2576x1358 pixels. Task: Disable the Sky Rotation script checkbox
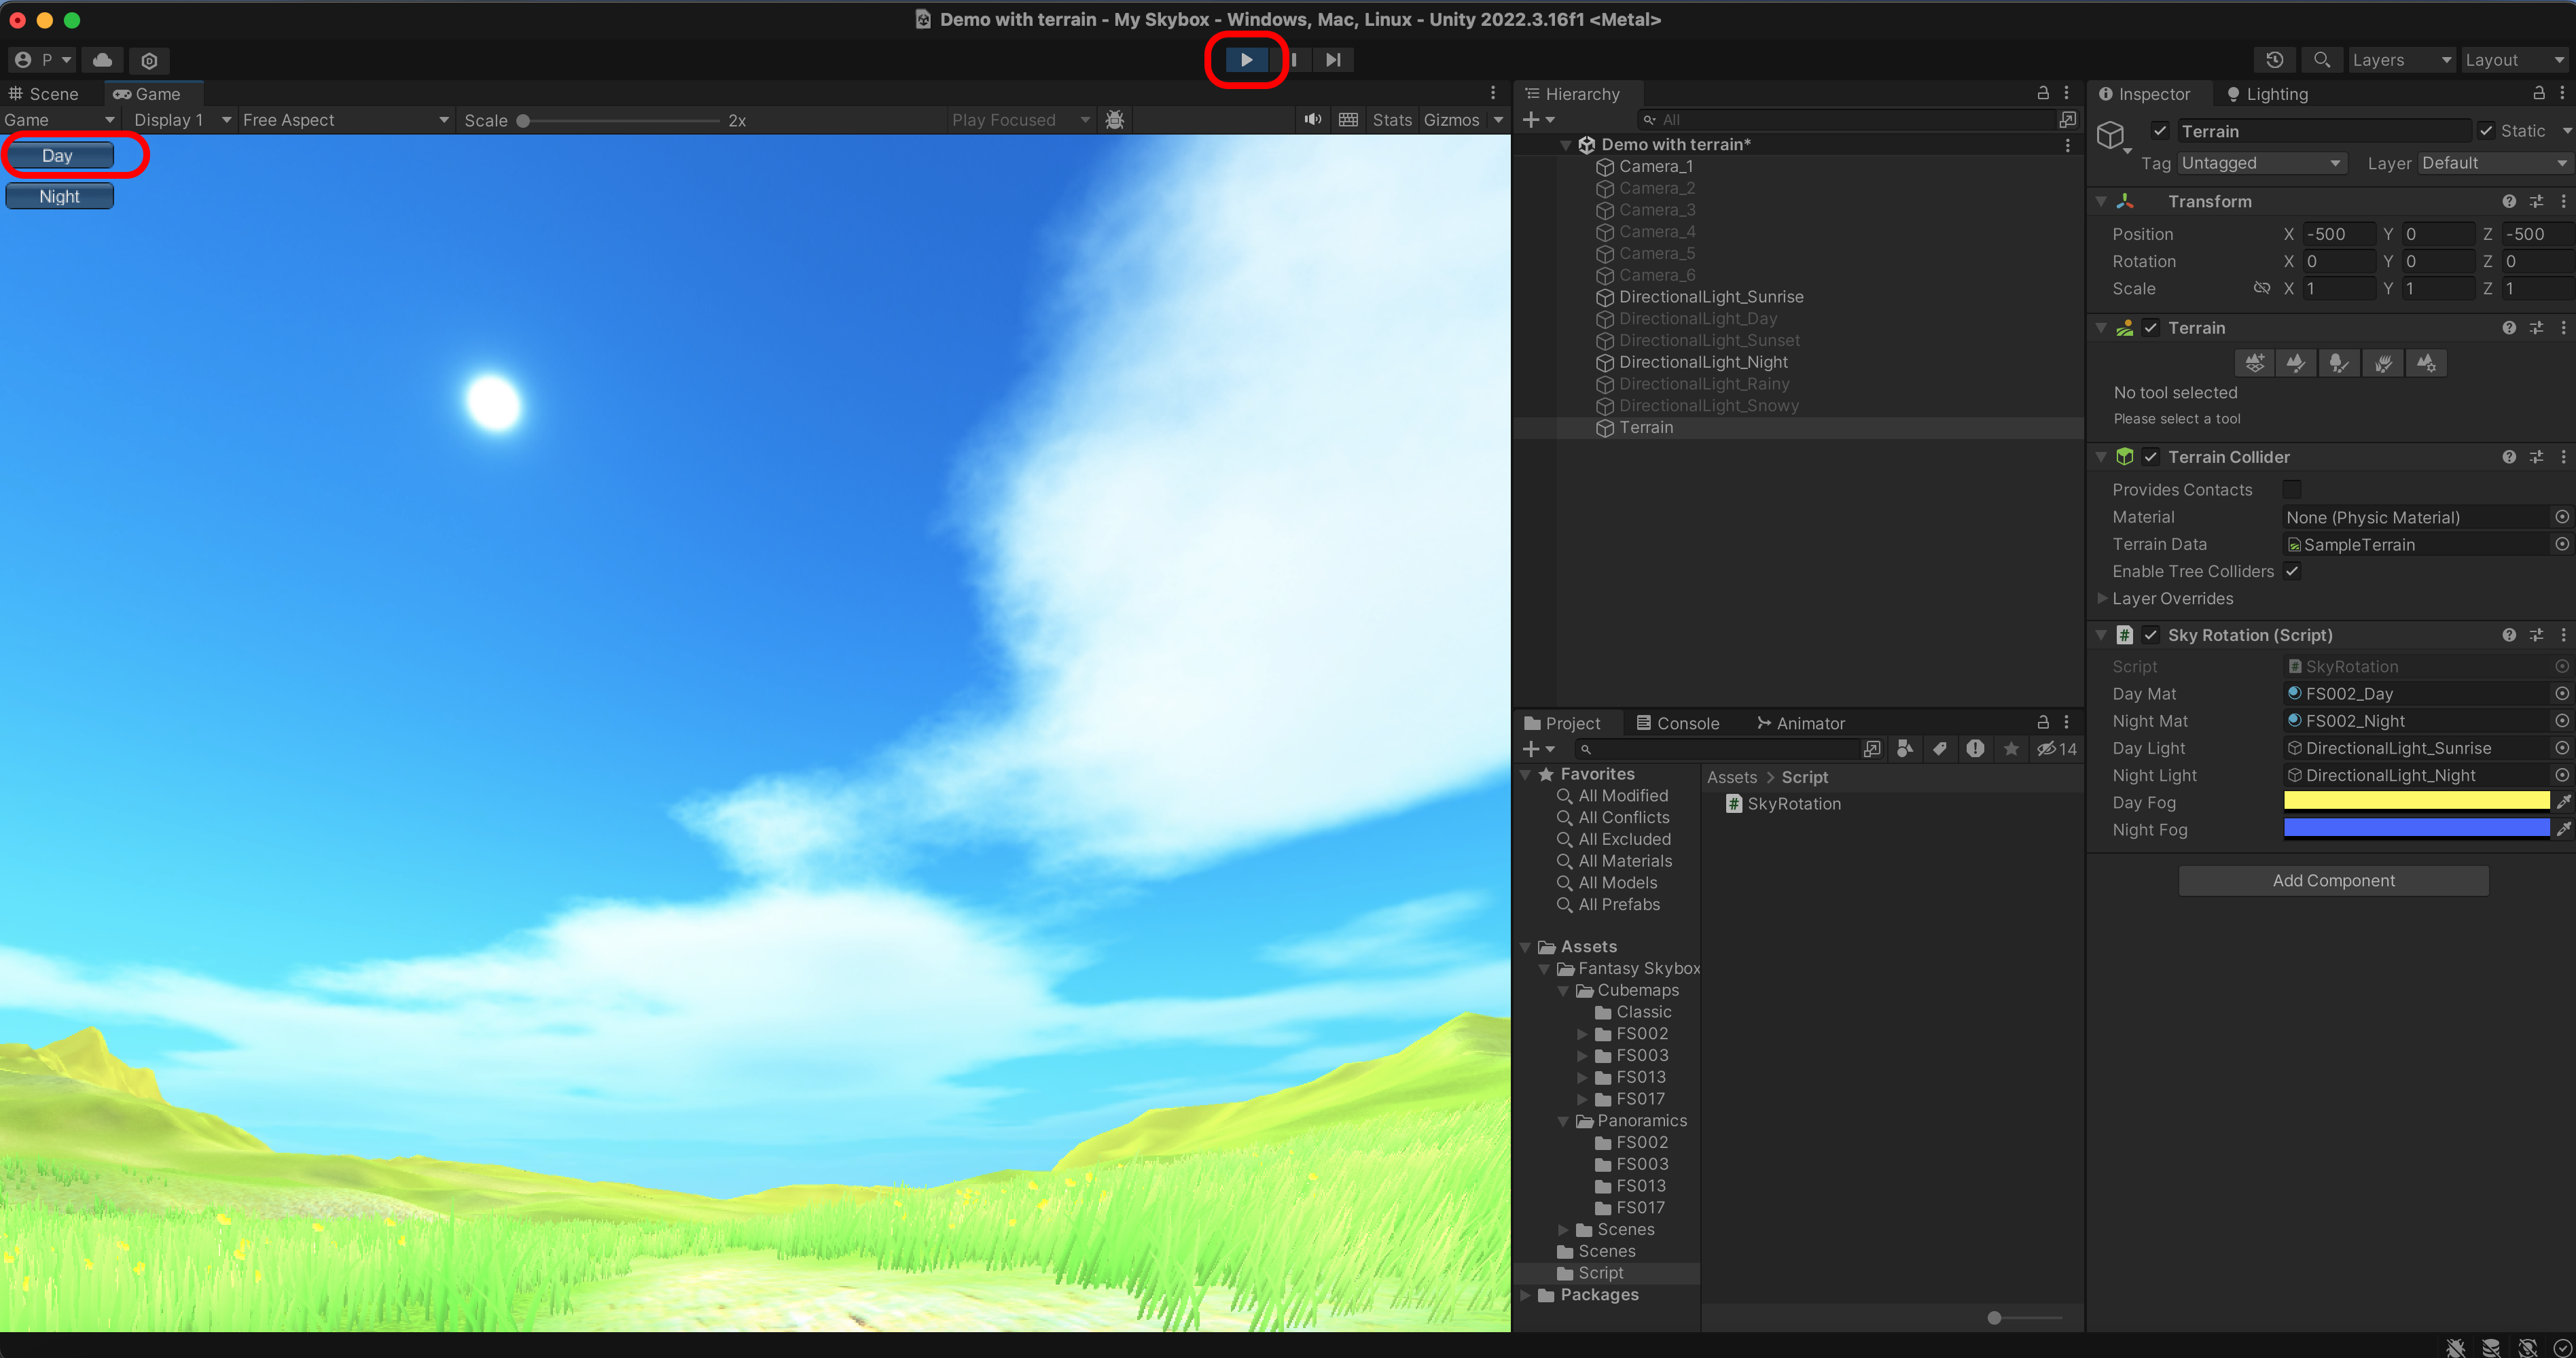(2150, 636)
